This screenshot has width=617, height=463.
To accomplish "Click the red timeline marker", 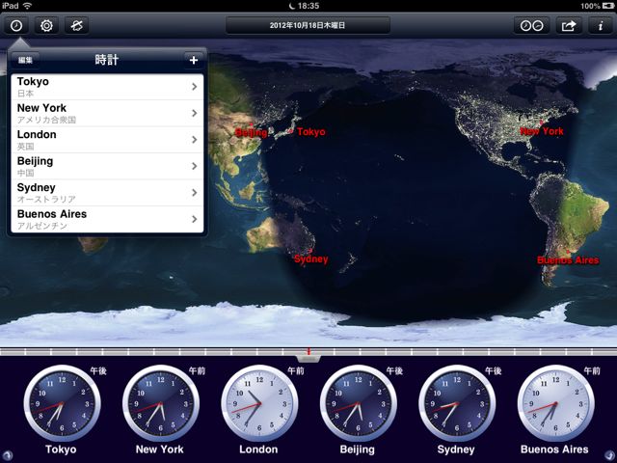I will coord(308,351).
